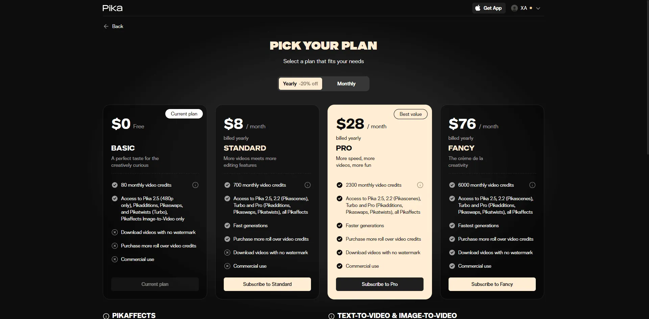The width and height of the screenshot is (649, 319).
Task: Subscribe to Standard plan
Action: point(267,284)
